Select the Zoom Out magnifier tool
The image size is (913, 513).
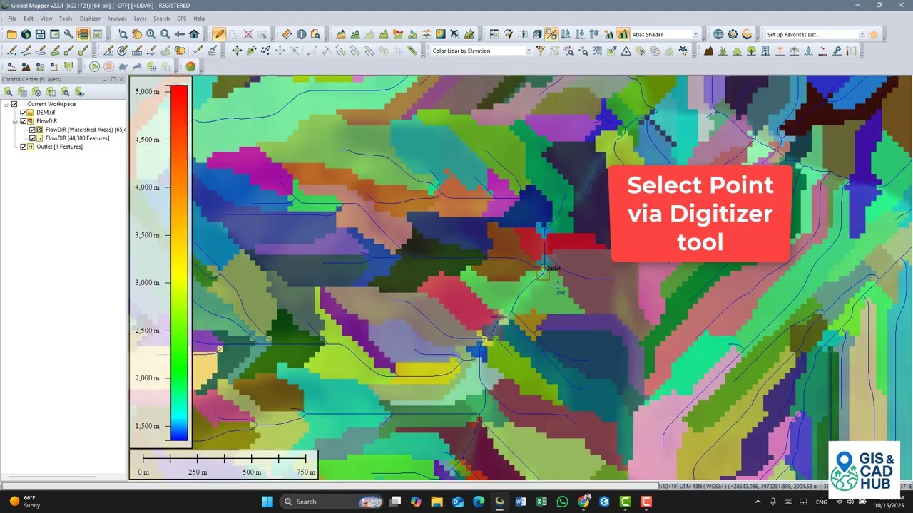click(165, 34)
